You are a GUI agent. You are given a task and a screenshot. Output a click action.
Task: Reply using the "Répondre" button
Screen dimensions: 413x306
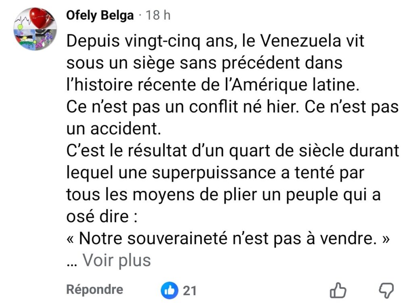(95, 289)
